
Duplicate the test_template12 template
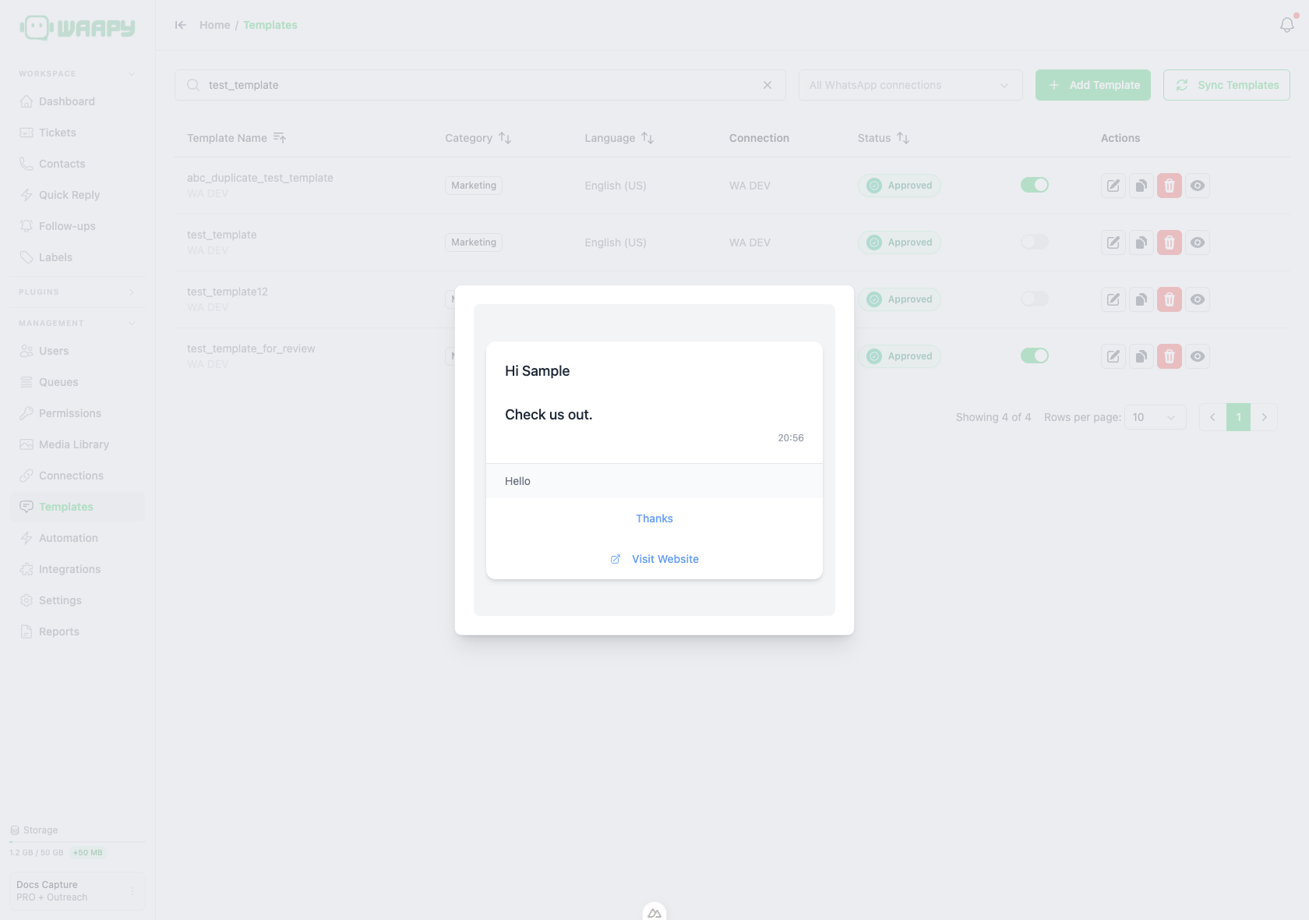coord(1141,299)
